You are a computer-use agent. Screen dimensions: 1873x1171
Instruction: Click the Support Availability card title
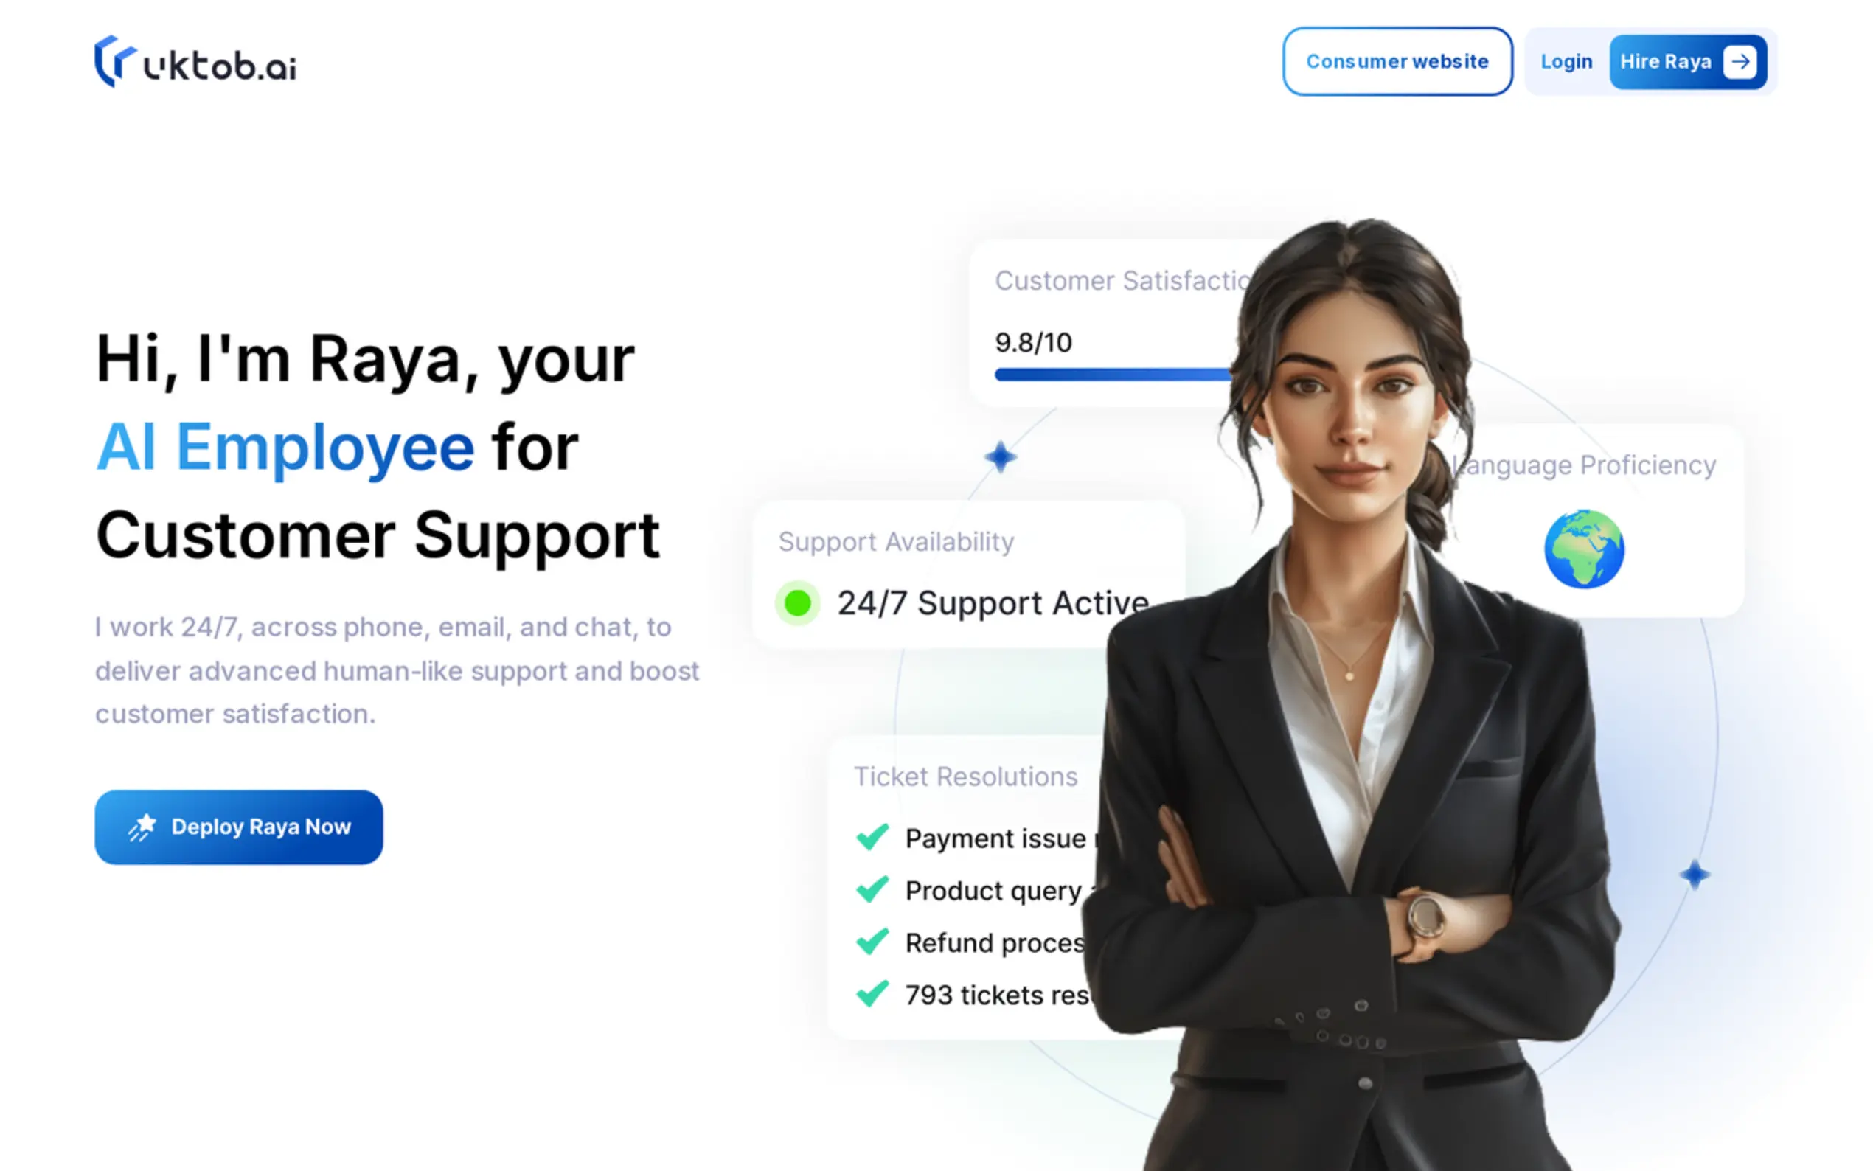tap(896, 541)
